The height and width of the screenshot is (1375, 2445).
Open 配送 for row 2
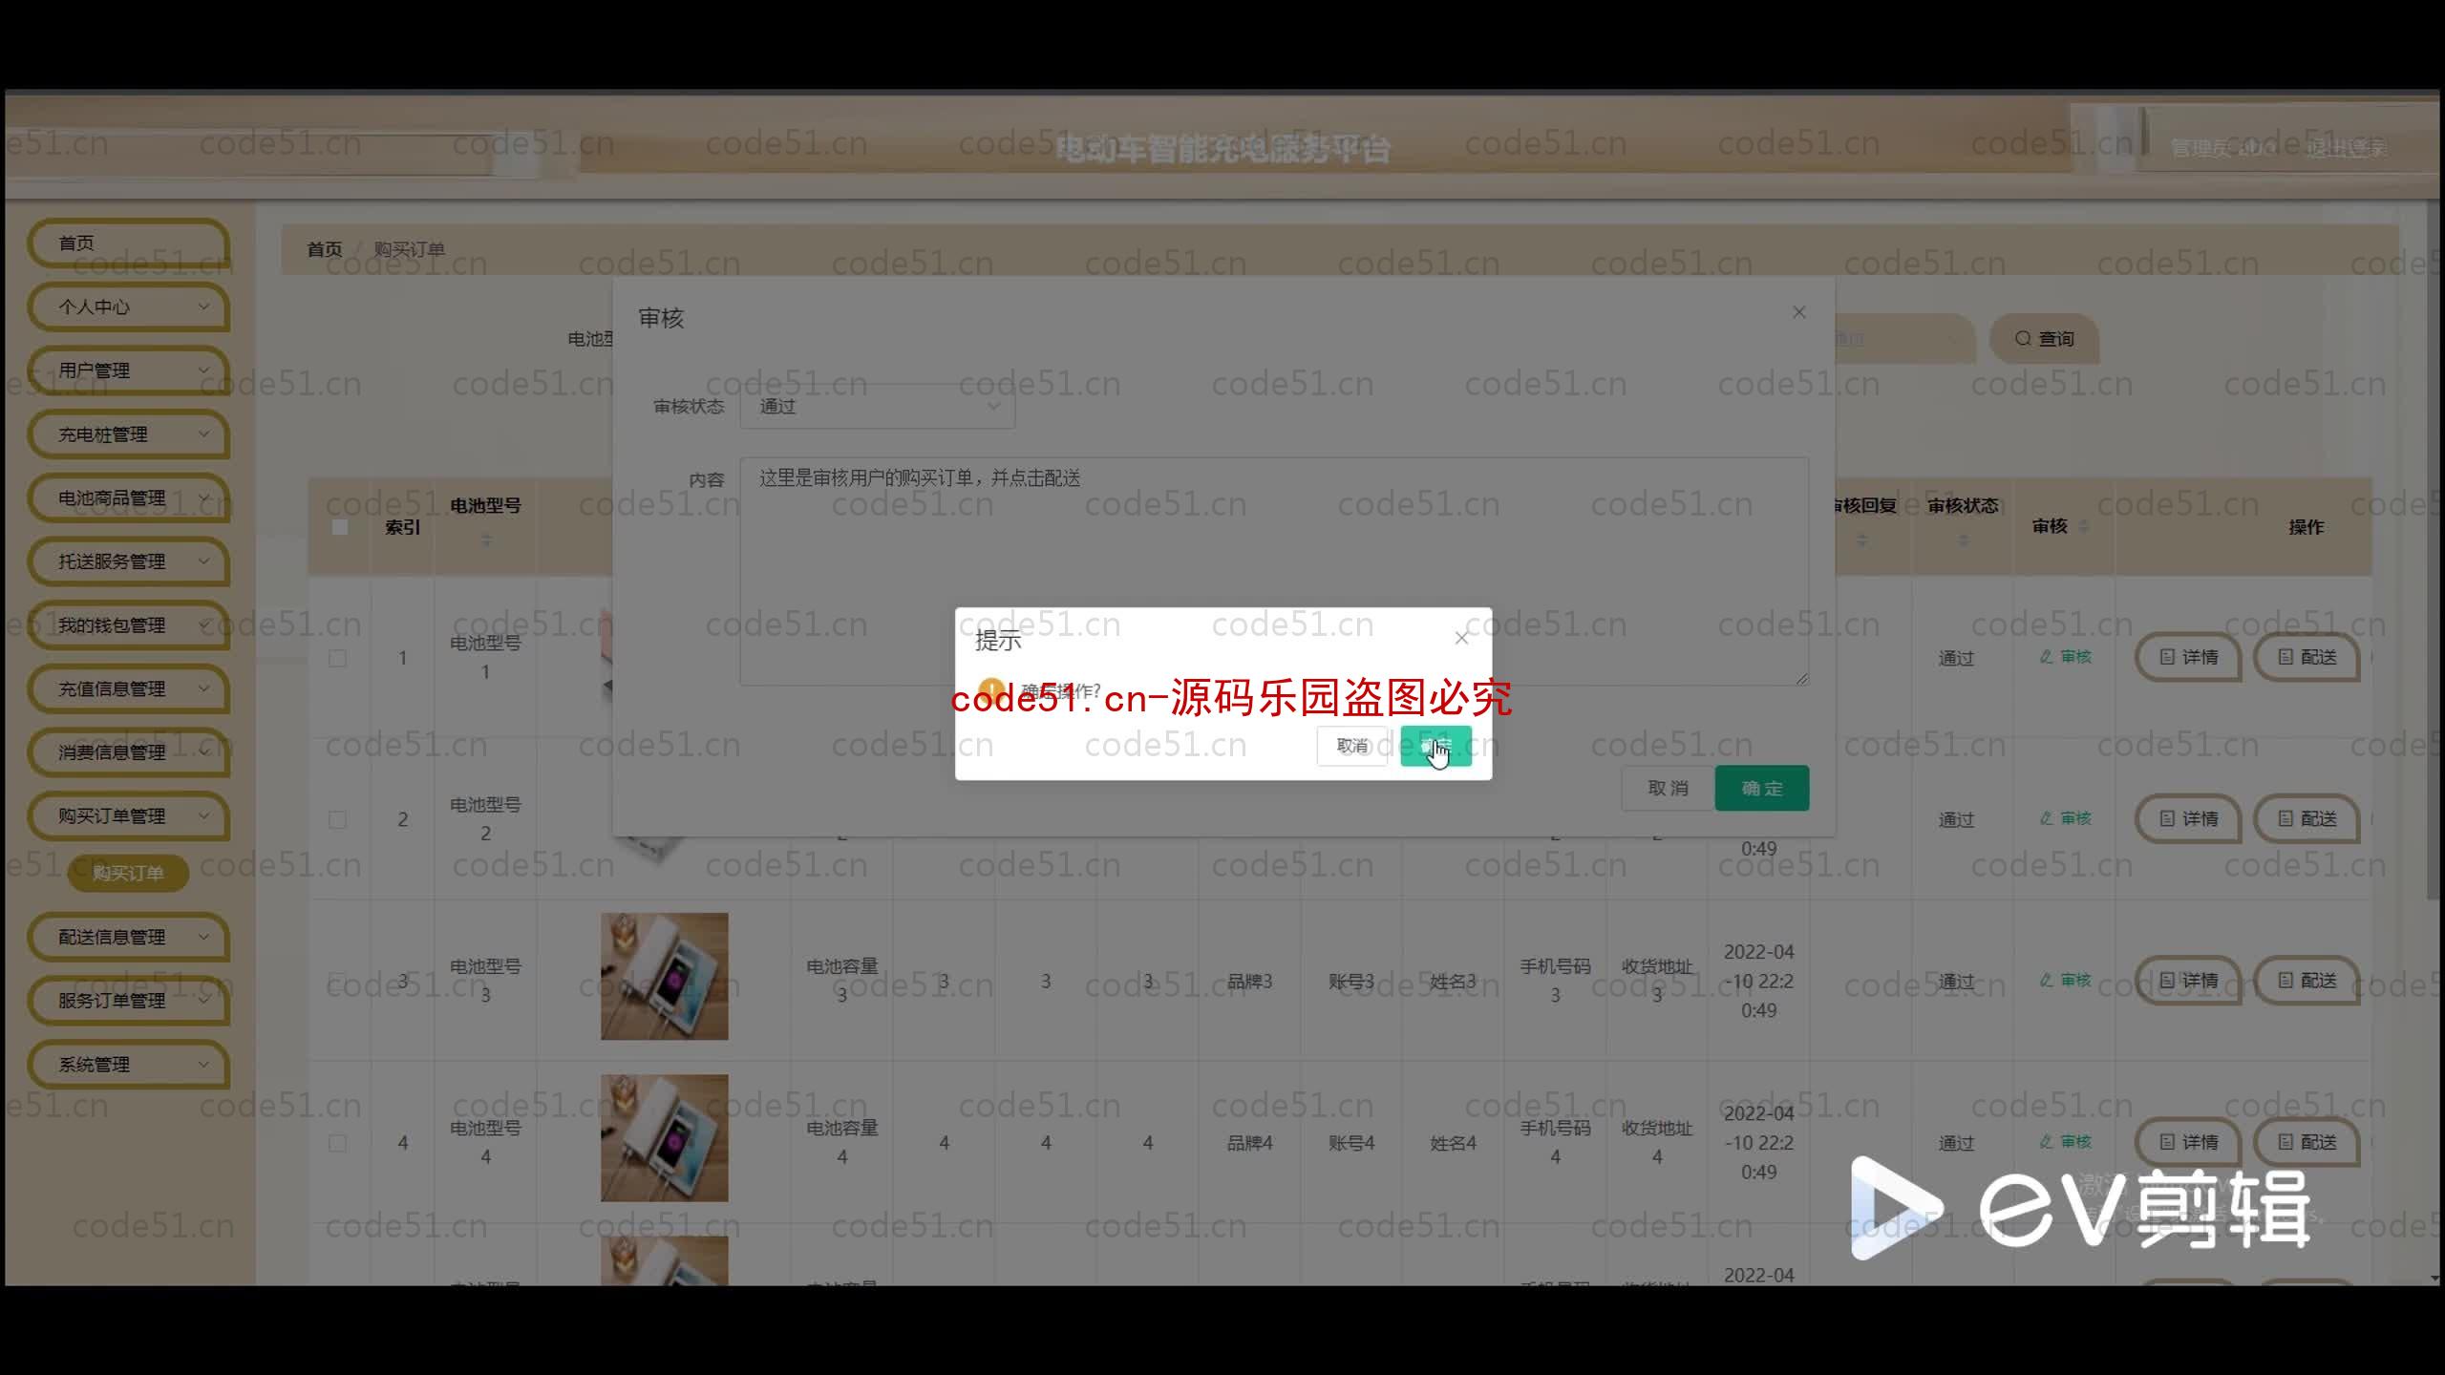[2307, 819]
